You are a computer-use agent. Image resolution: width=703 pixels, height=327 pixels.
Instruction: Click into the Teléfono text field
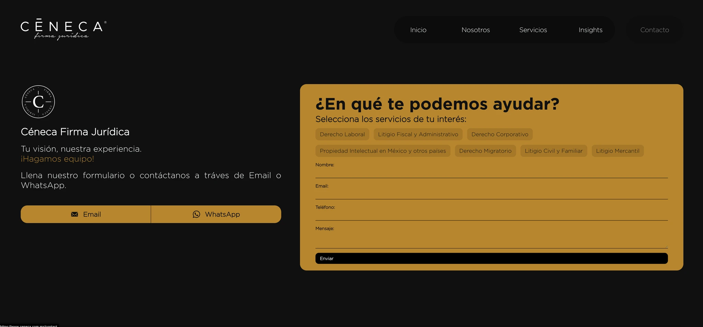click(x=491, y=216)
